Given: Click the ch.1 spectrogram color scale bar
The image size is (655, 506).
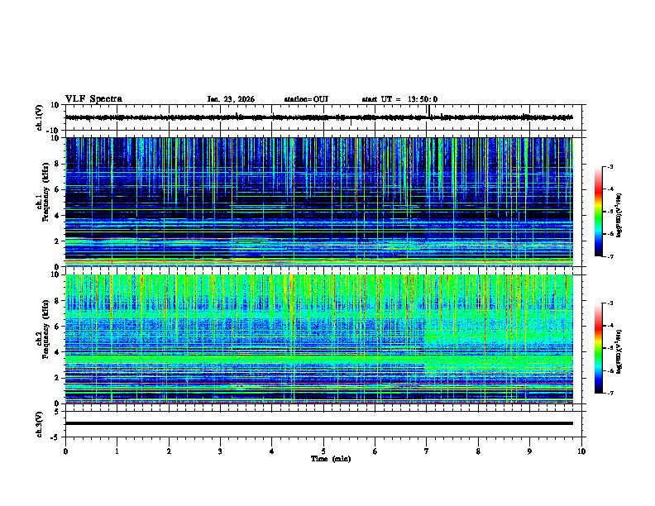Looking at the screenshot, I should pyautogui.click(x=599, y=212).
